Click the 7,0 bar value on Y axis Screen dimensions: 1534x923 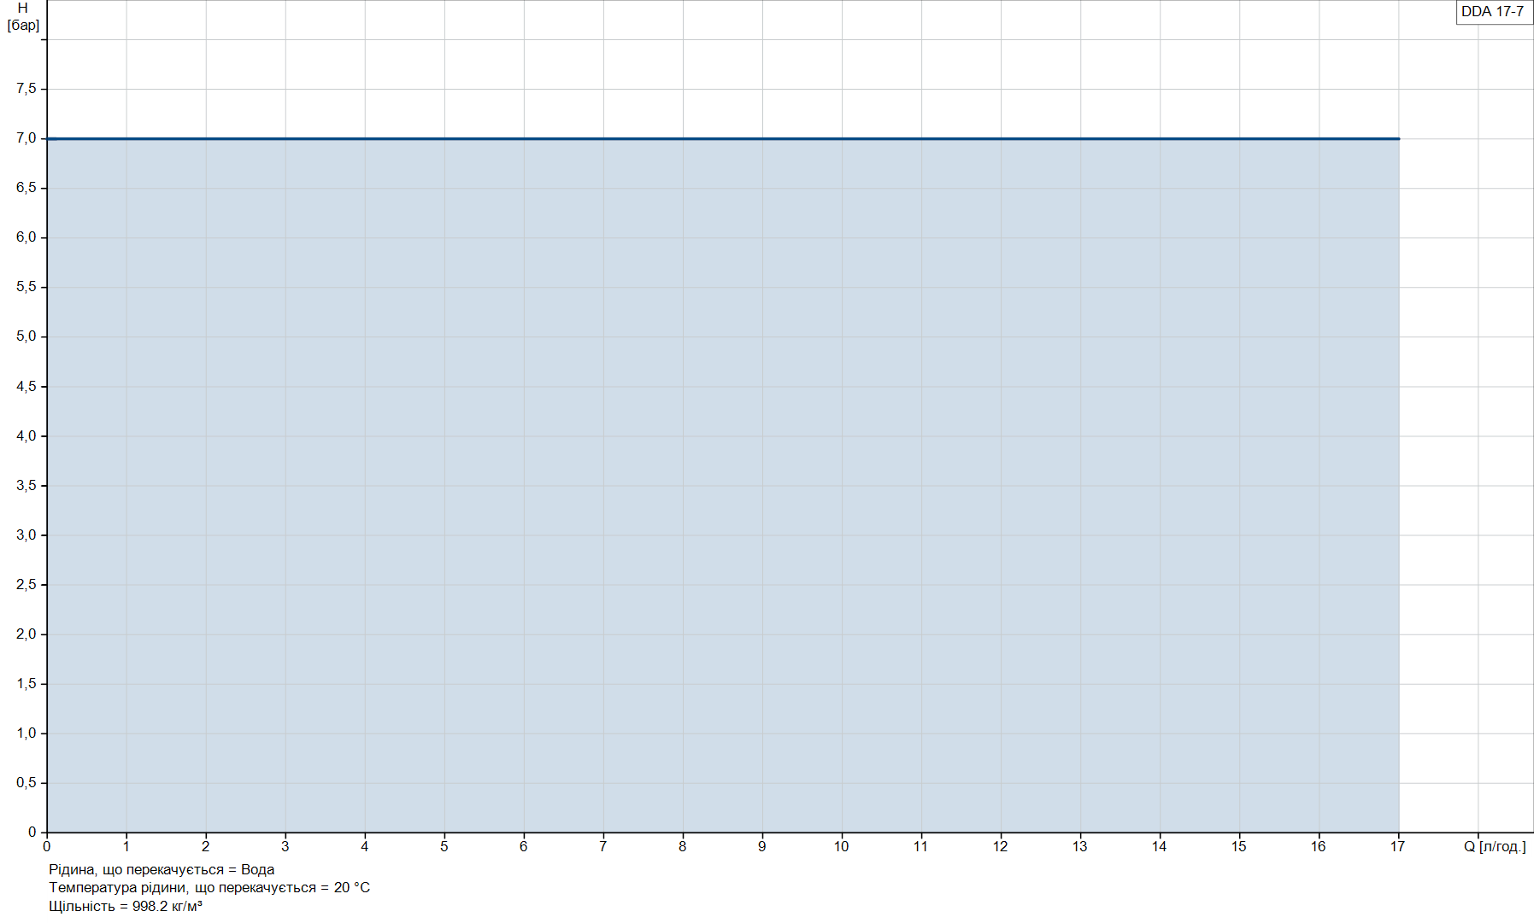coord(26,138)
